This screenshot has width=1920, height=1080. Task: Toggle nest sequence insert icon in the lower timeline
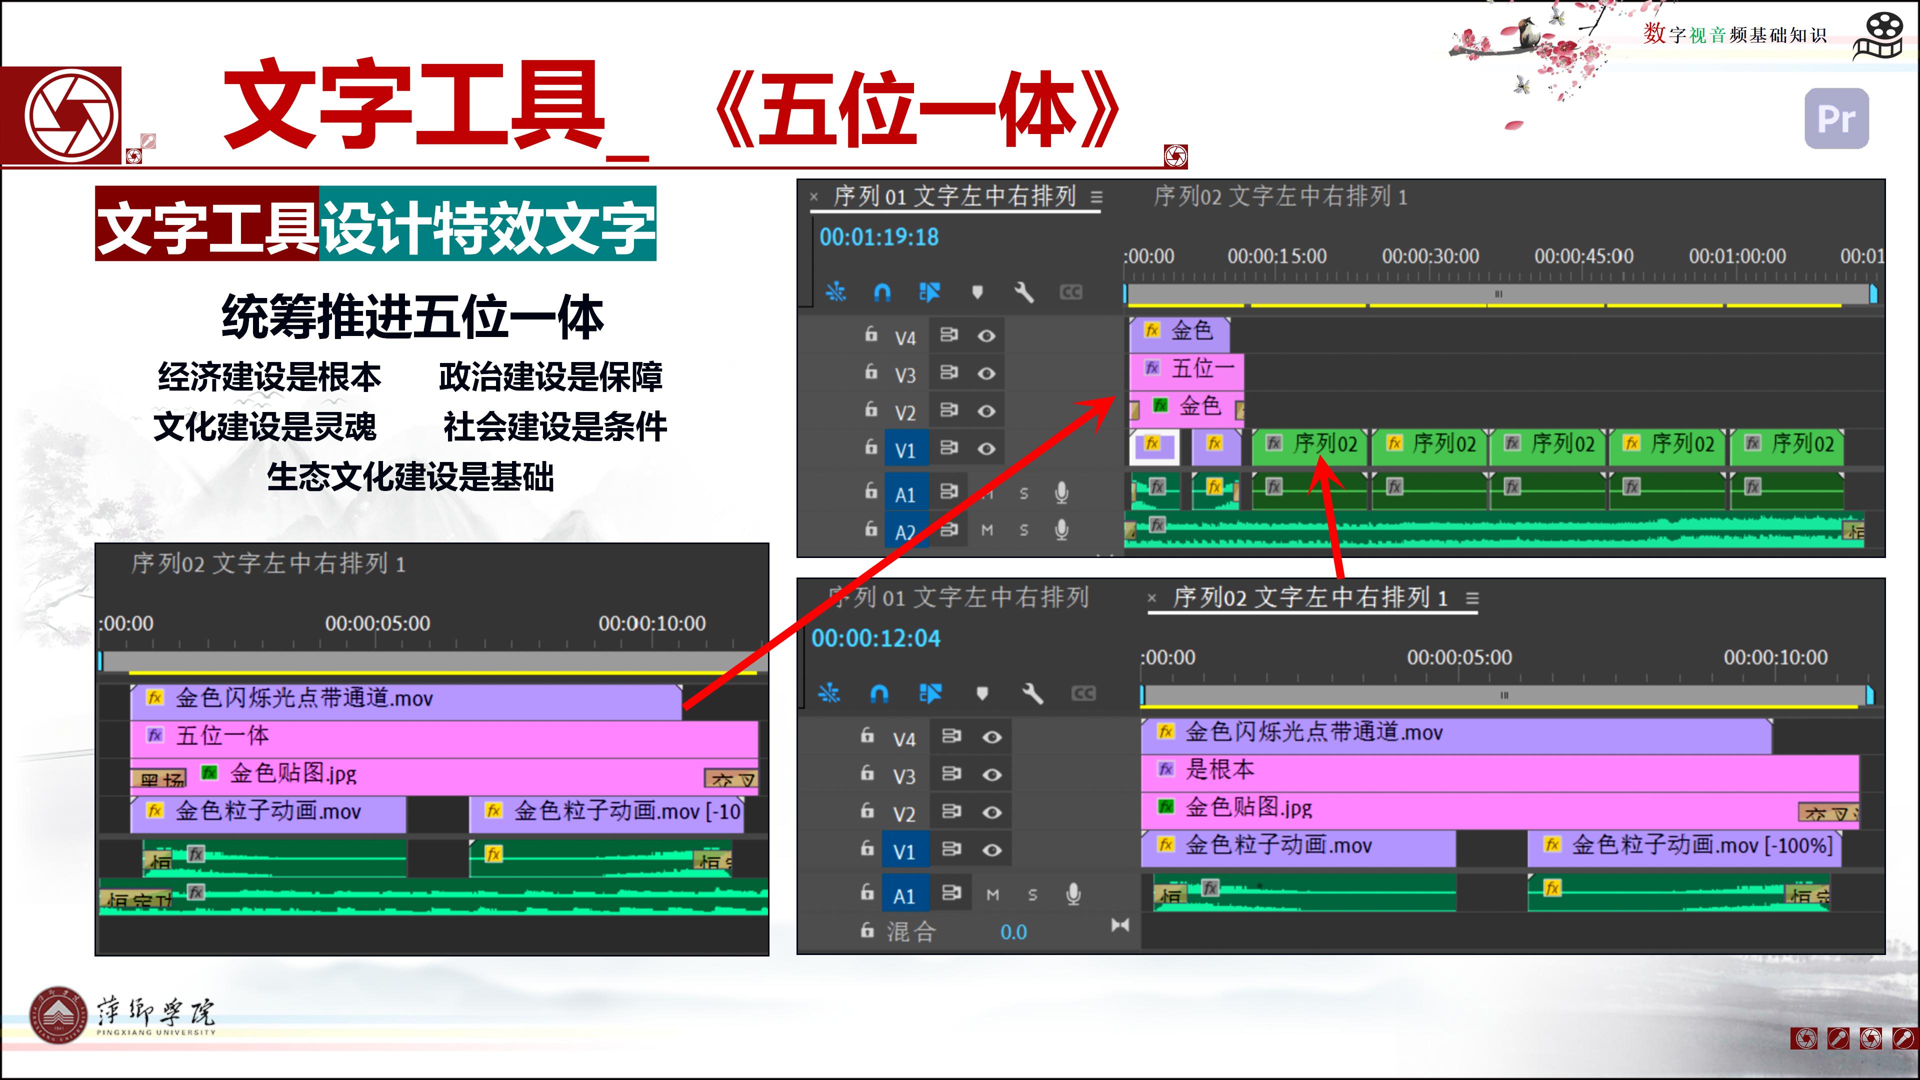(829, 694)
